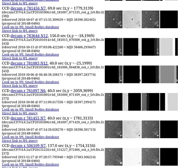Open the decam r 781455 N7 CCD link

(28, 118)
